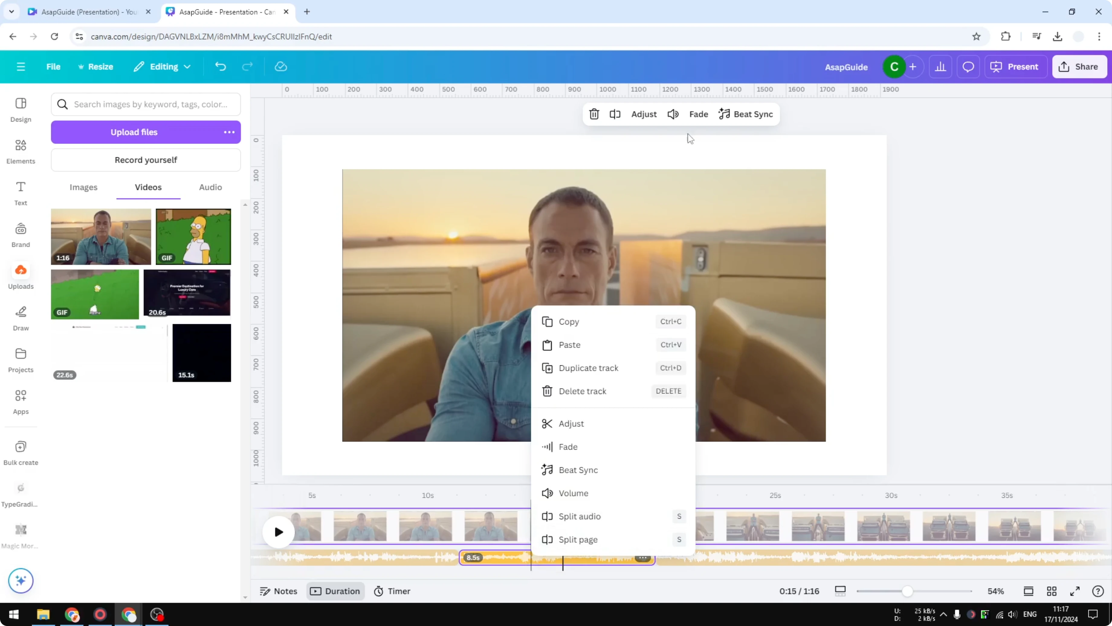1112x626 pixels.
Task: Open the Resize menu
Action: click(x=96, y=67)
